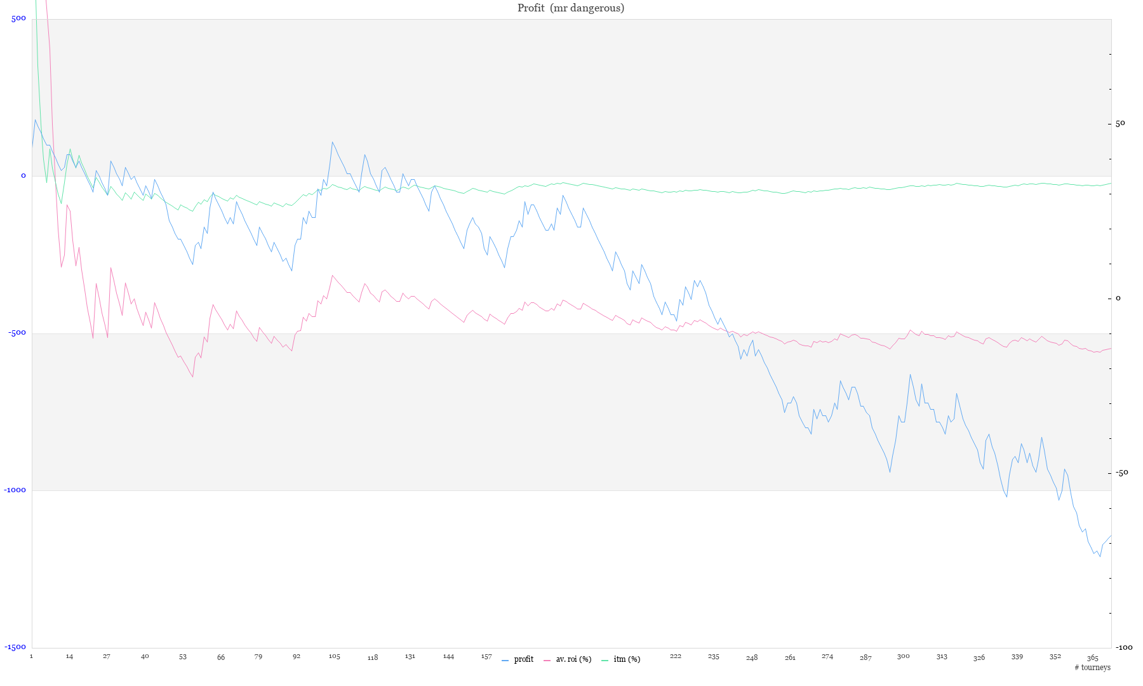Toggle the av. roi (%) legend label
The height and width of the screenshot is (686, 1143).
click(x=573, y=659)
